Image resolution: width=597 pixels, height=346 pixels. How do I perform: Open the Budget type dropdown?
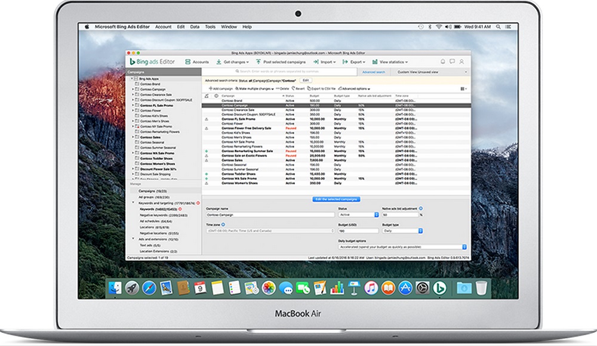point(402,231)
